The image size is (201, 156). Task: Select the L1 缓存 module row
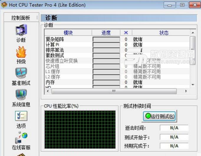tap(117, 72)
